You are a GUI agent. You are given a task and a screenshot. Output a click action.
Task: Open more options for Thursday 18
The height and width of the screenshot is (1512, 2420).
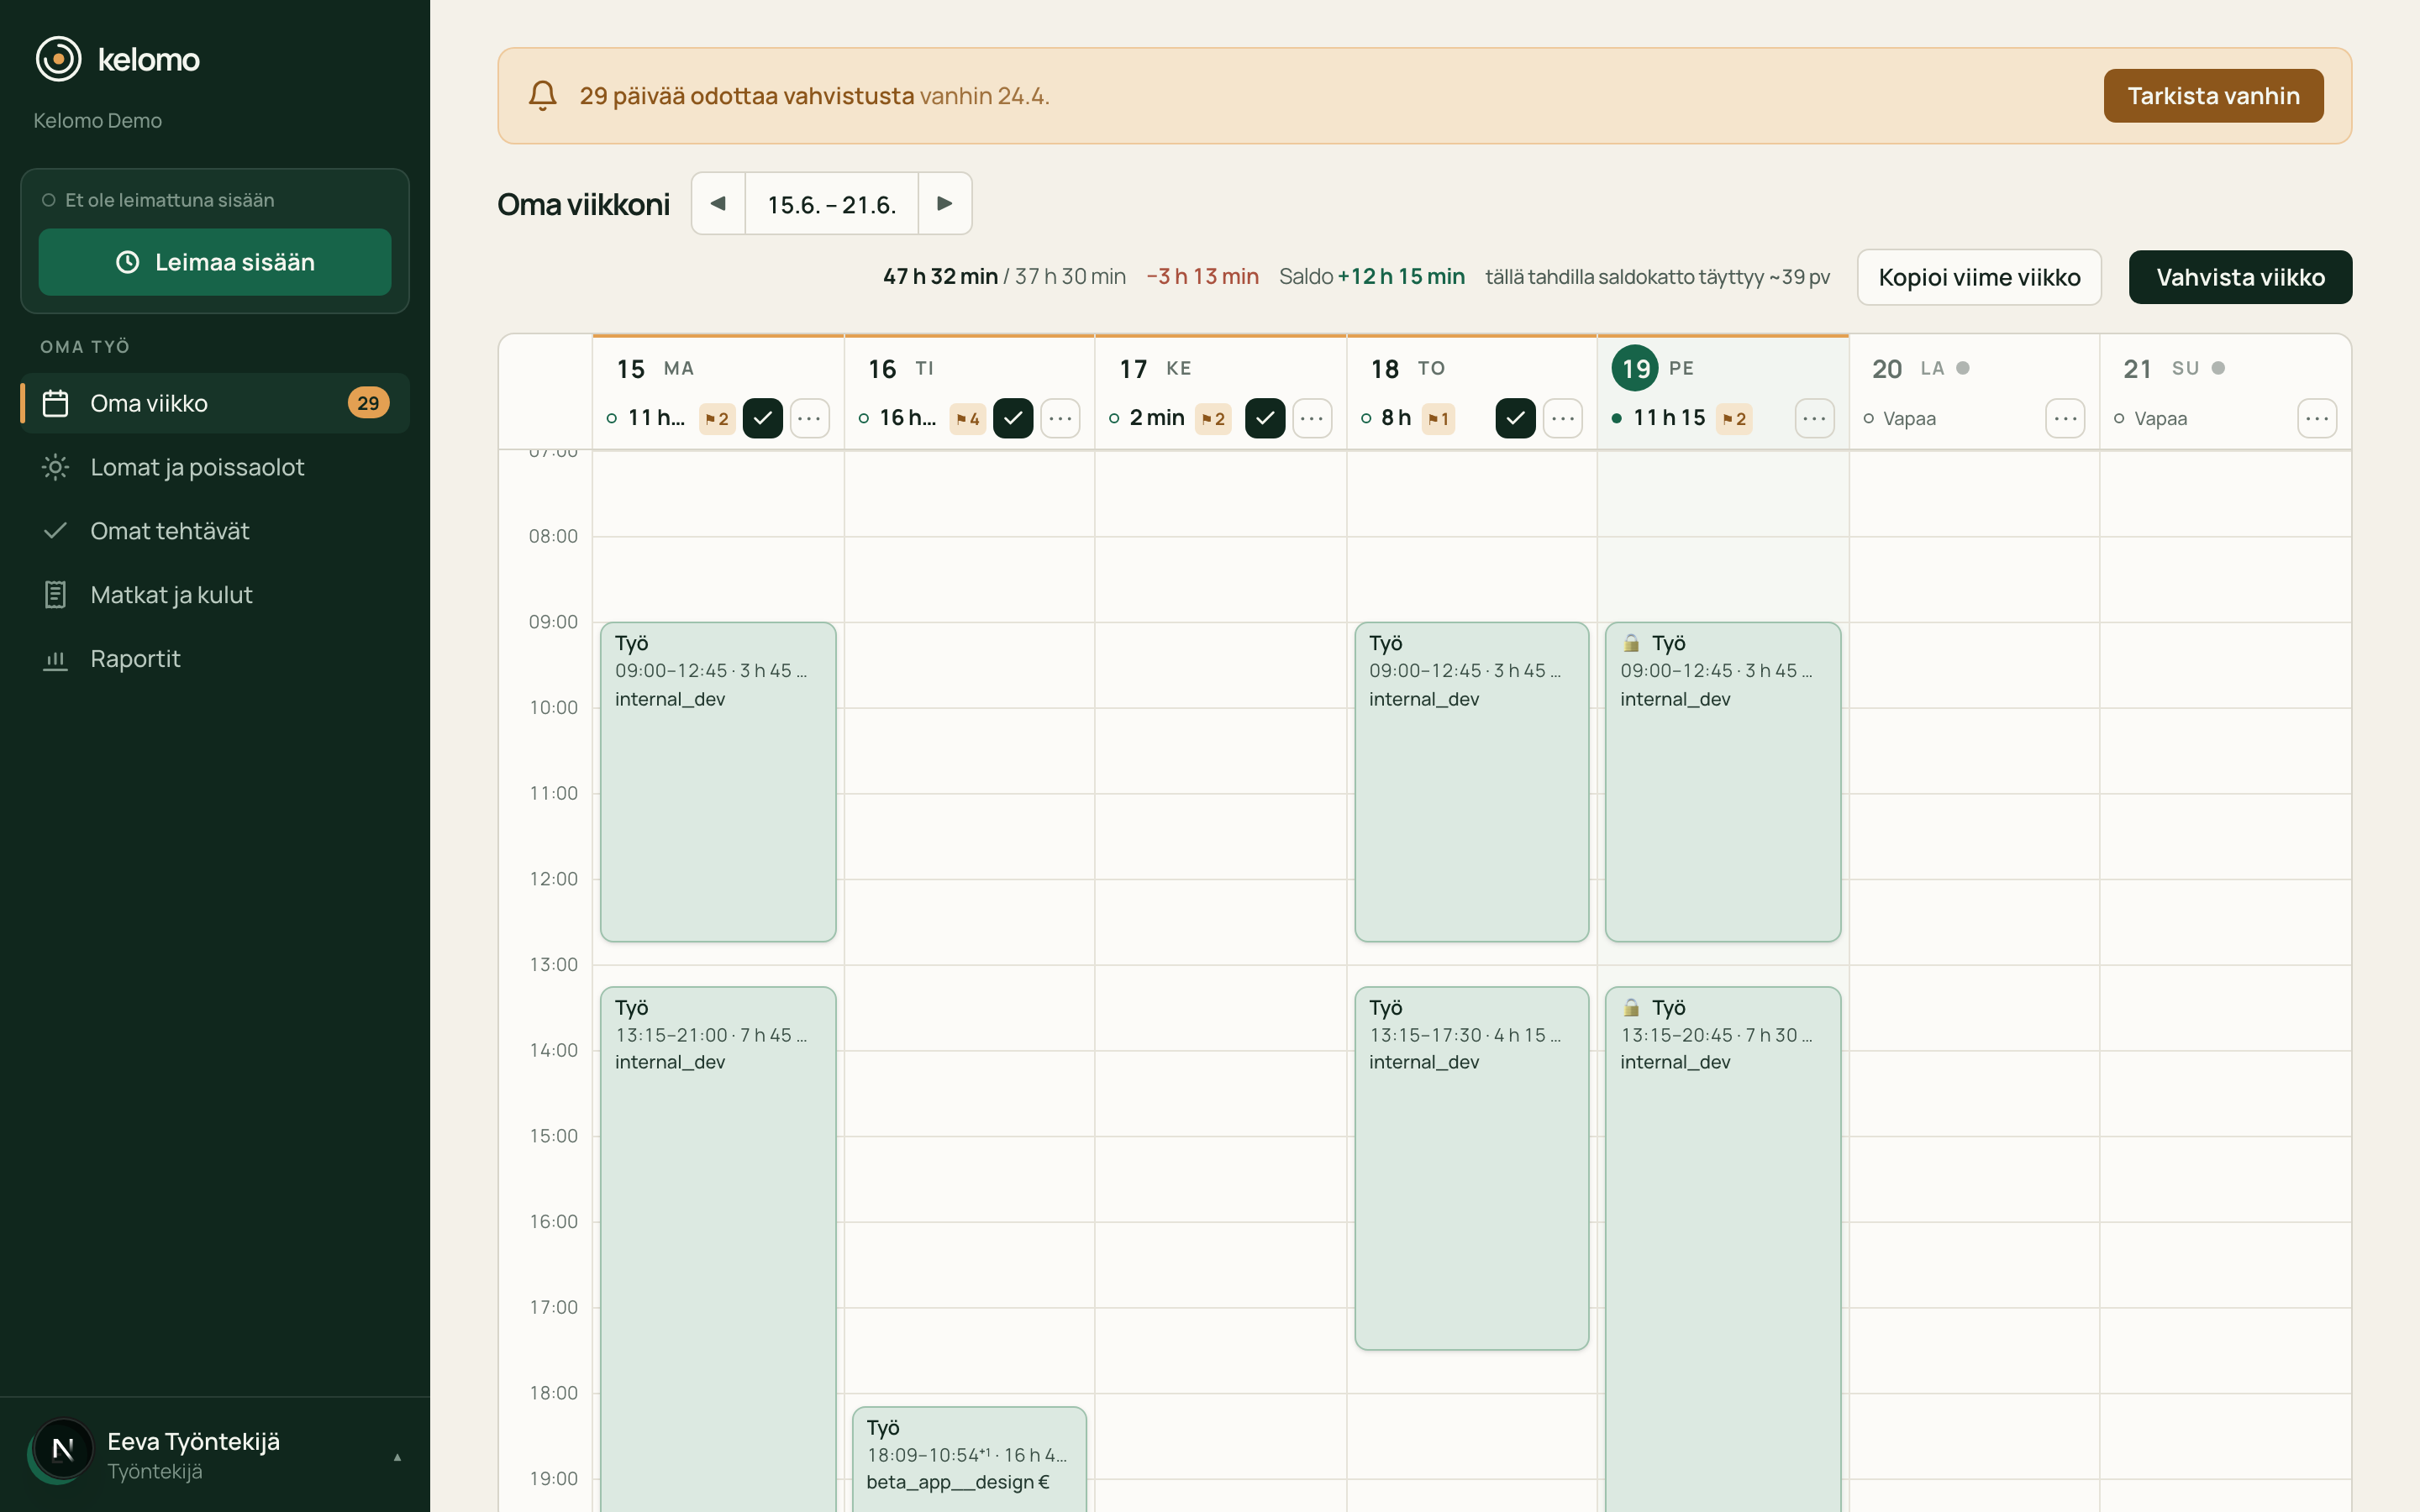[1563, 418]
